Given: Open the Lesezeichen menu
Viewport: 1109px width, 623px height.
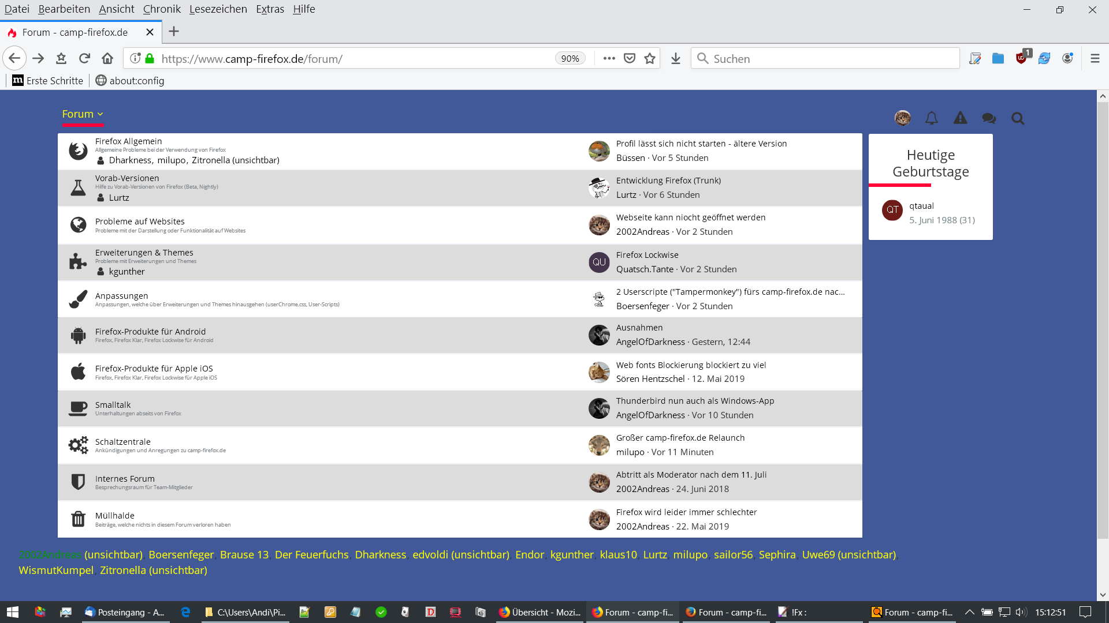Looking at the screenshot, I should coord(218,9).
